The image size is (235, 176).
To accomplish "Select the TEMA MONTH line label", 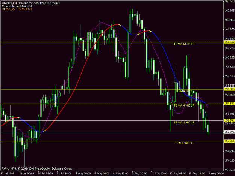I will click(x=184, y=44).
